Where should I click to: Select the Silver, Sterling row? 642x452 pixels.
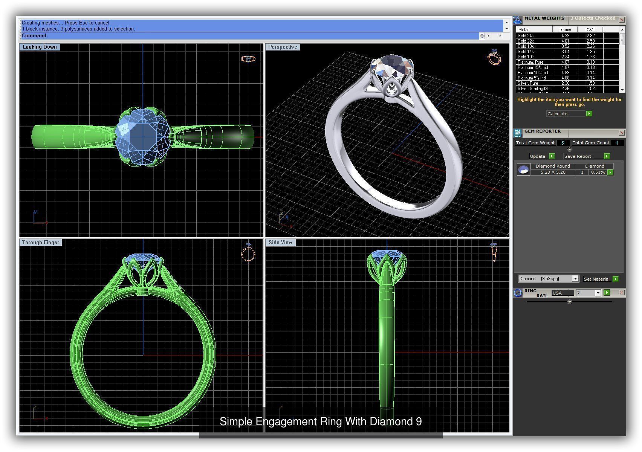pos(567,89)
